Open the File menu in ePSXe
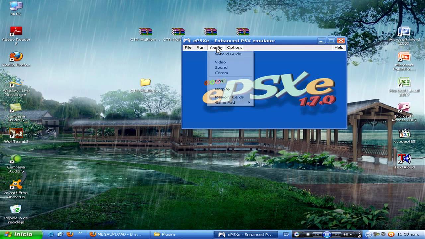 188,48
